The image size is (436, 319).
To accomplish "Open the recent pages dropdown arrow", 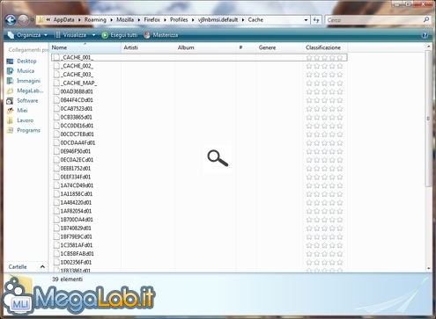I will pos(32,20).
